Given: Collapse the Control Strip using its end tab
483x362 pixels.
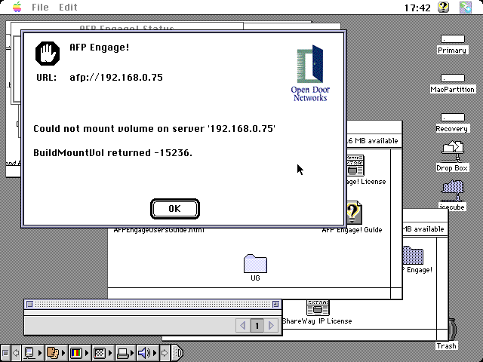Looking at the screenshot, I should tap(177, 353).
